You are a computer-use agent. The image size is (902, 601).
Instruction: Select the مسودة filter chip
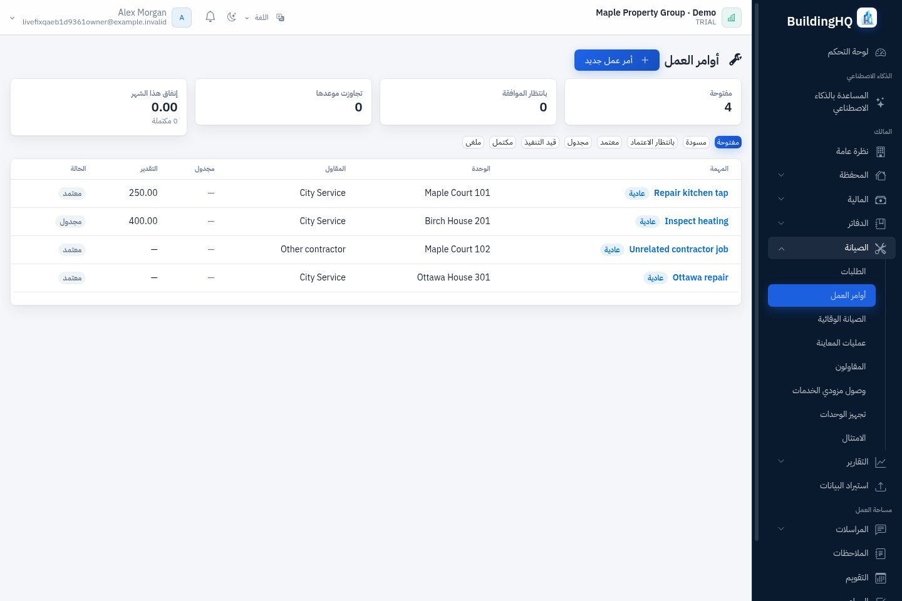coord(696,143)
